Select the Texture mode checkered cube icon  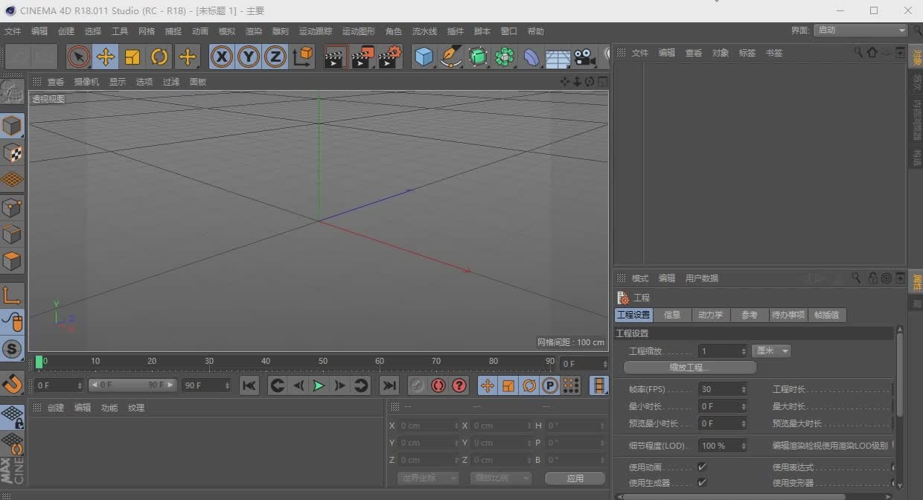click(12, 153)
